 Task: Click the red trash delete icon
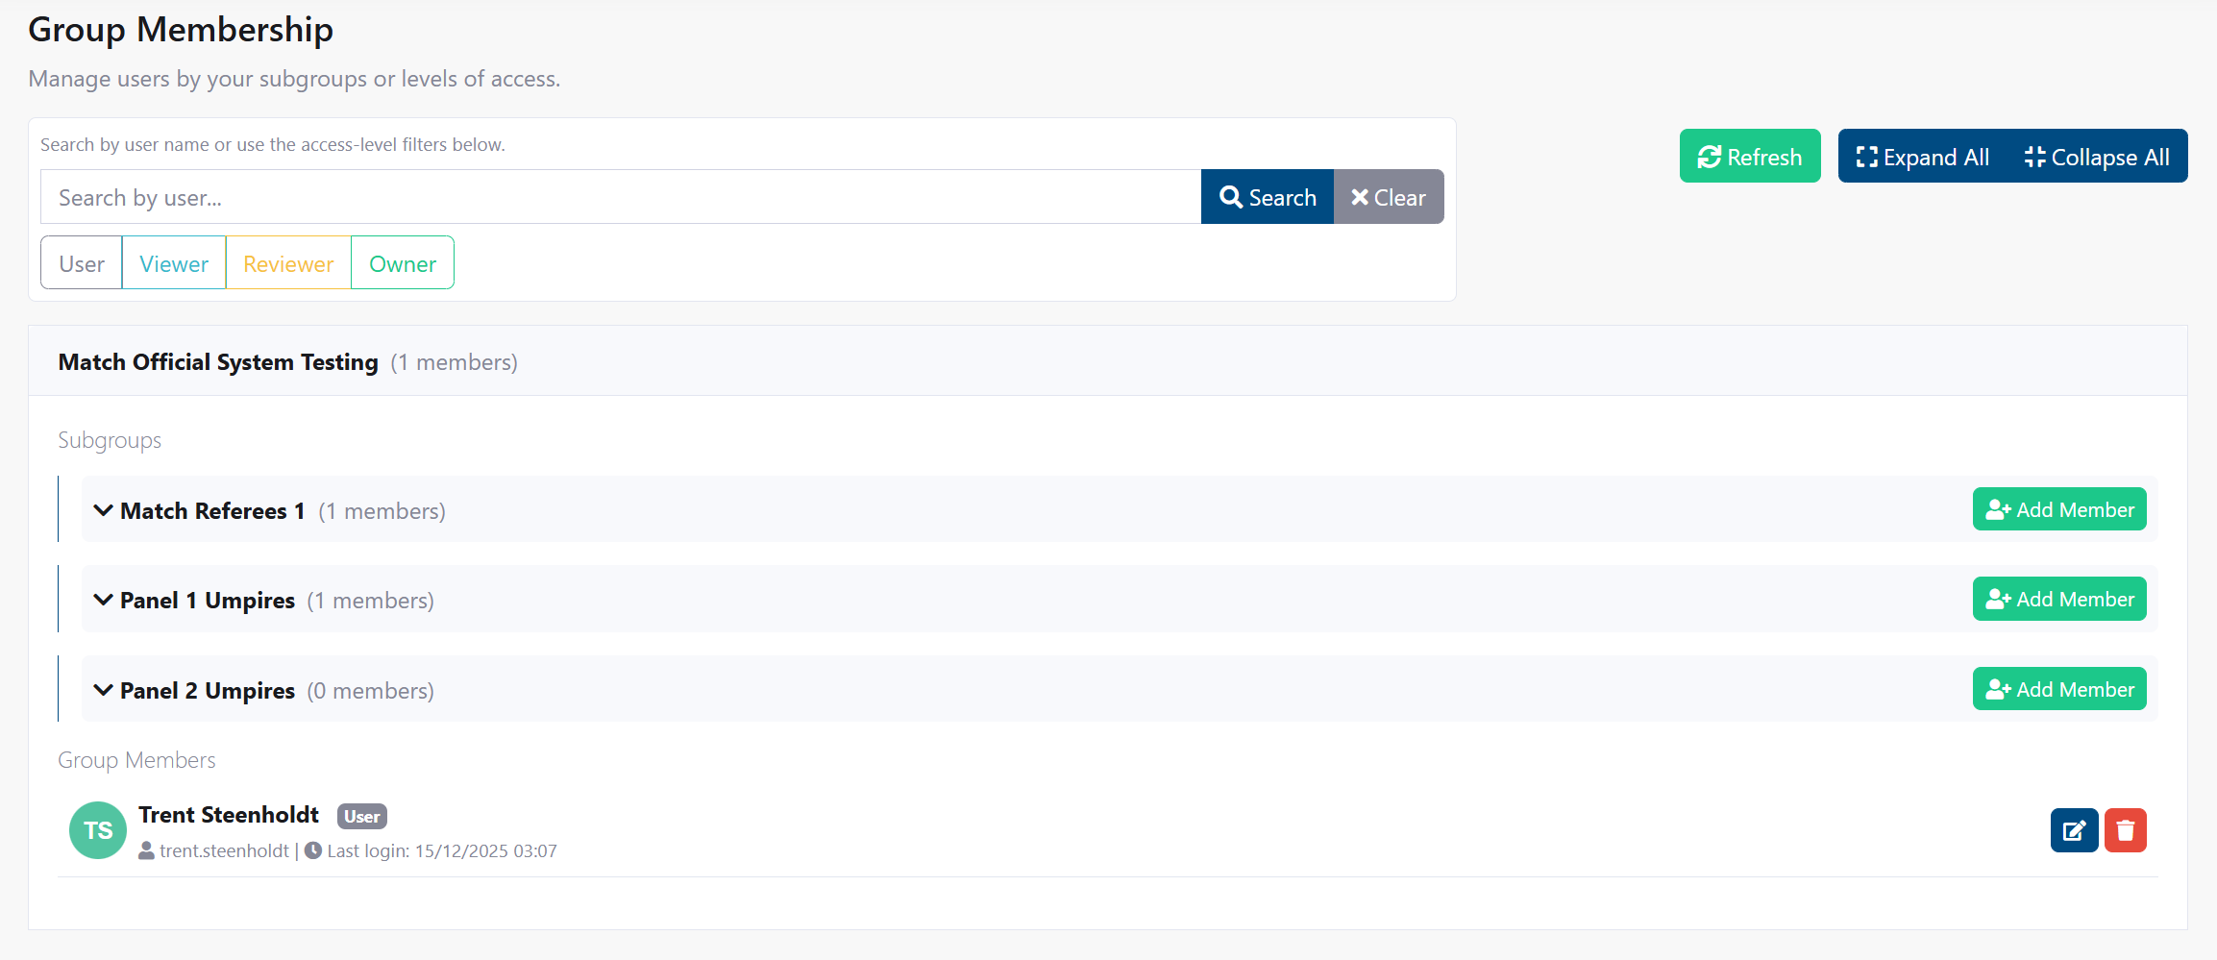pyautogui.click(x=2126, y=829)
